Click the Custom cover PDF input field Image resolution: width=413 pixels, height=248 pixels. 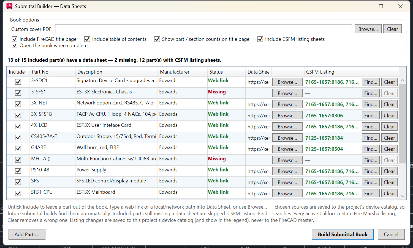(x=203, y=29)
